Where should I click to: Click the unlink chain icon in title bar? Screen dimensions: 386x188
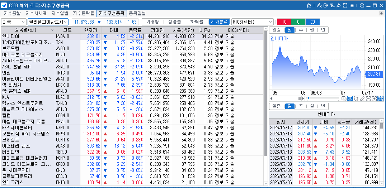[319, 5]
